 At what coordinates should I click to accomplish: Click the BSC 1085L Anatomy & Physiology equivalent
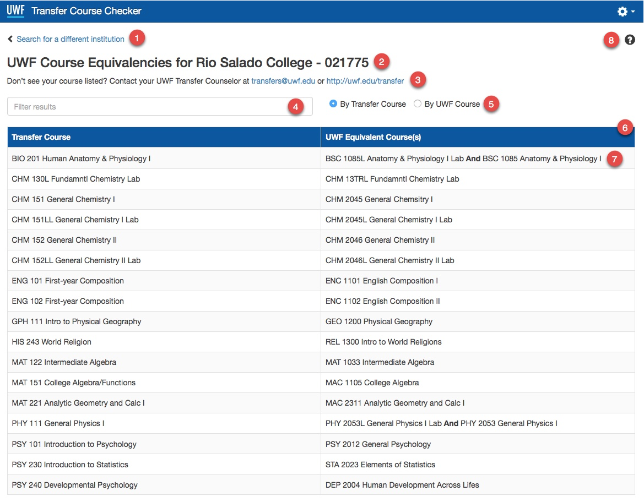click(463, 159)
